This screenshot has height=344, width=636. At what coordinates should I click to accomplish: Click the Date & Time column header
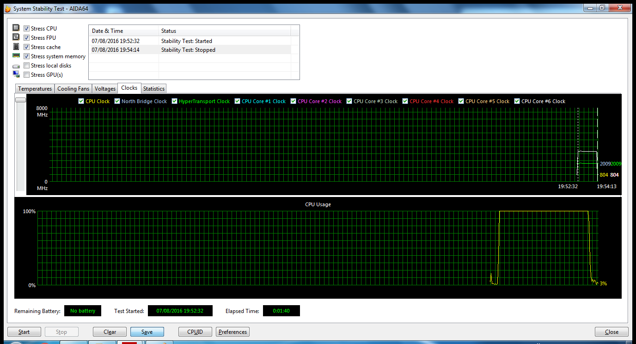point(123,31)
